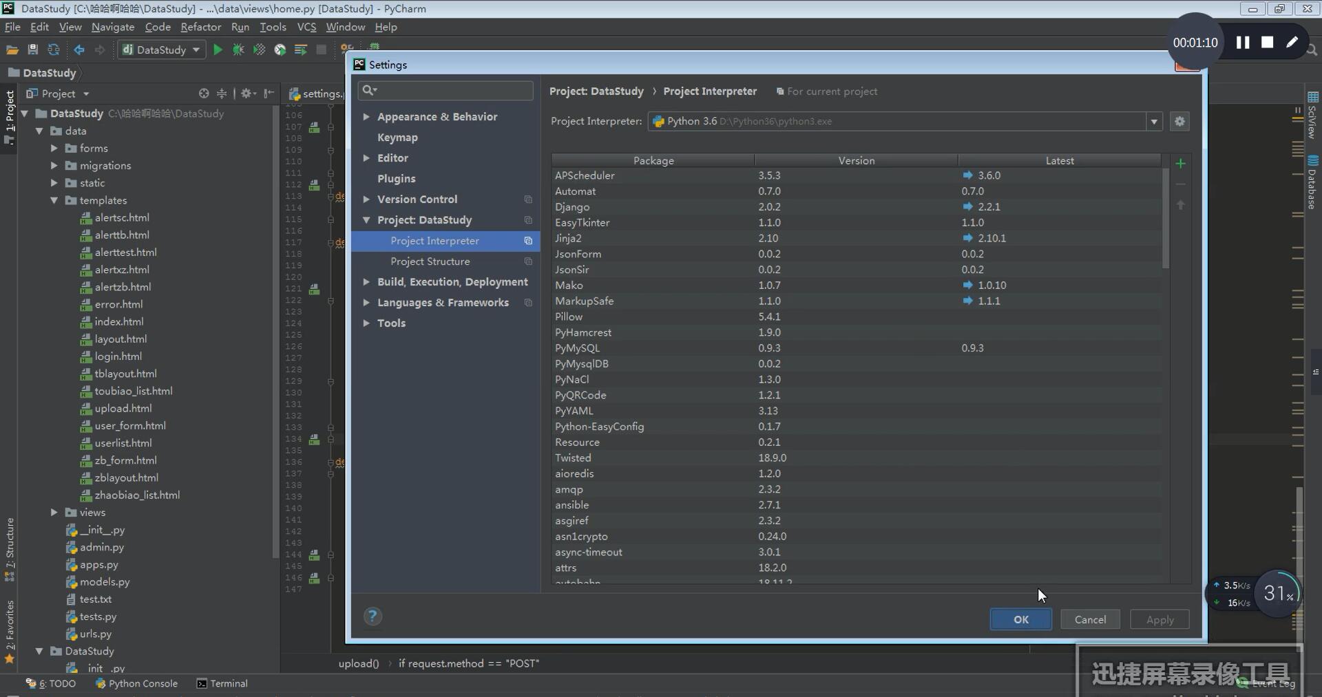Install package using the green plus

pos(1180,163)
